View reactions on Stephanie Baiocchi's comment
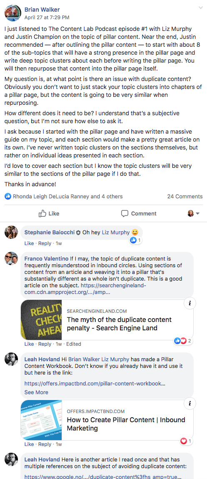207x479 pixels. tap(136, 241)
